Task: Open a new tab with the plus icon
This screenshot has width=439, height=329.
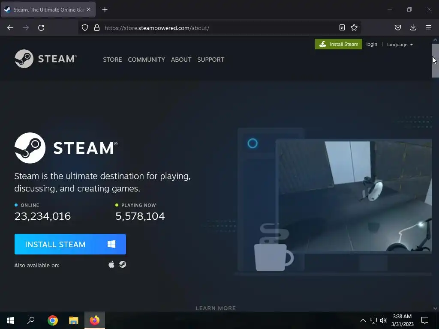Action: click(105, 10)
